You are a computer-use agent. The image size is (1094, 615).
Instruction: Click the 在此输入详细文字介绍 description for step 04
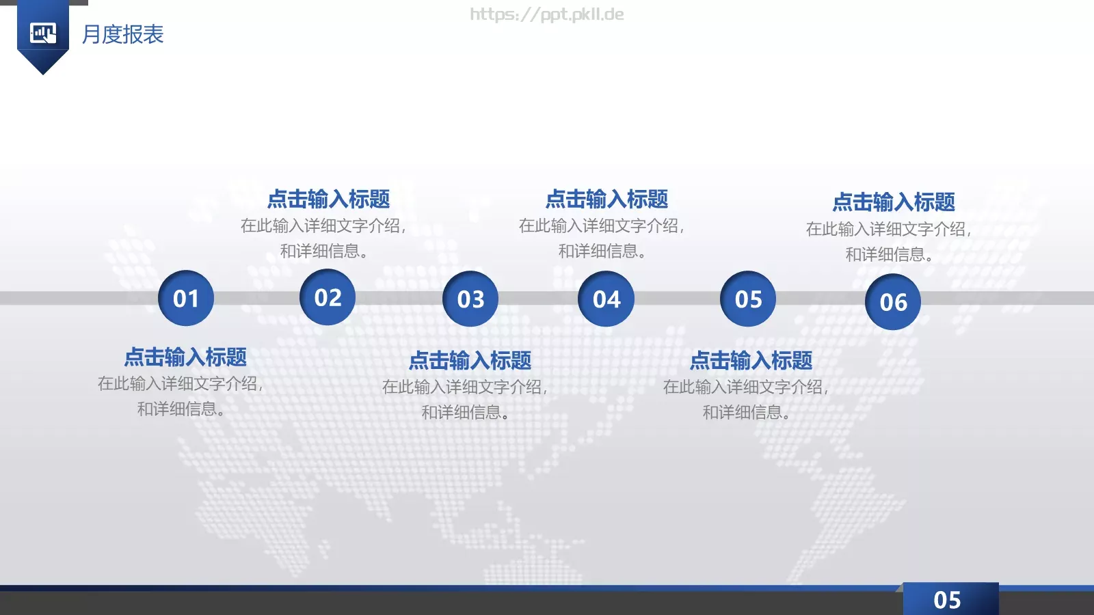602,238
